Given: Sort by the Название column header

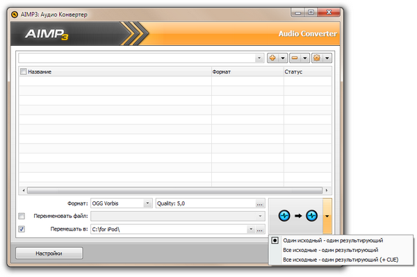Looking at the screenshot, I should 115,72.
